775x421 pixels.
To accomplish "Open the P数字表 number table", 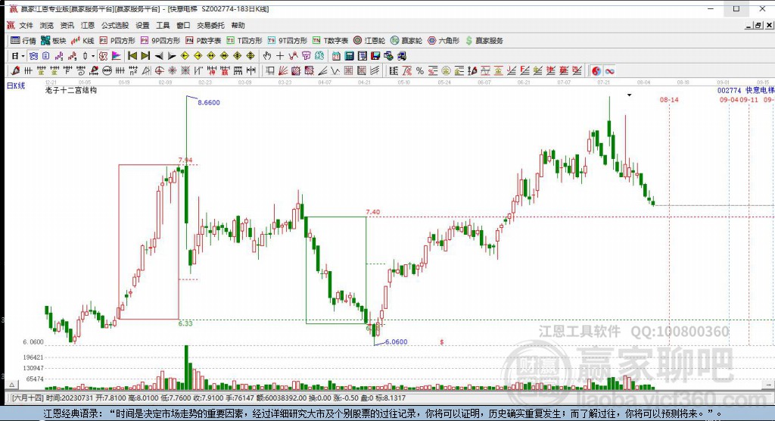I will pos(203,41).
